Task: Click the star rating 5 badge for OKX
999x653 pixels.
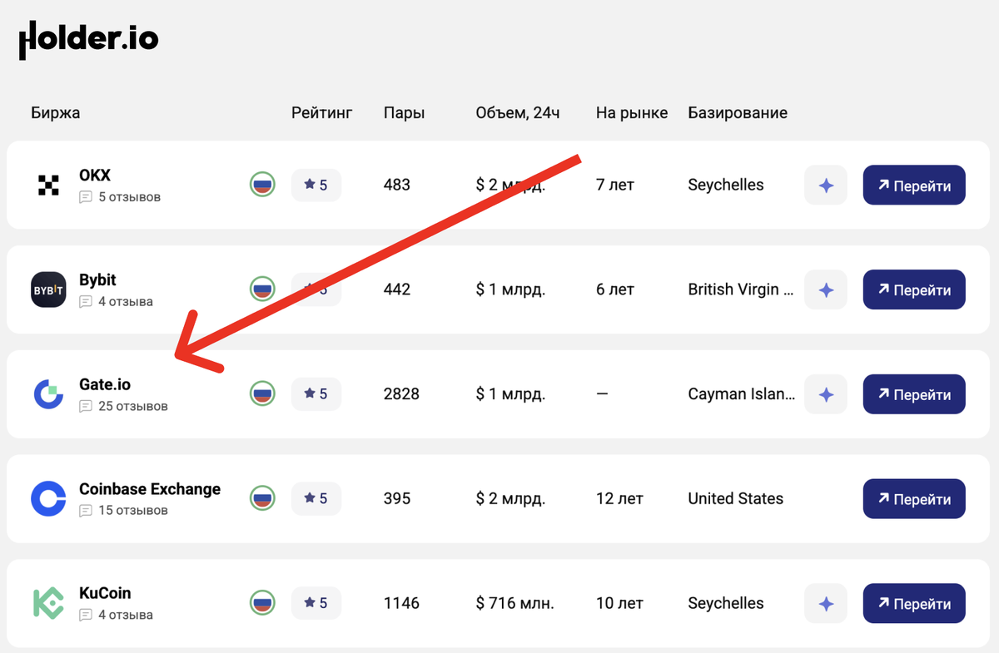Action: 316,185
